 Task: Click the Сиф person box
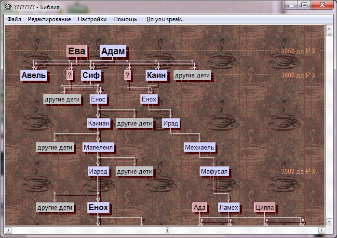pyautogui.click(x=91, y=75)
